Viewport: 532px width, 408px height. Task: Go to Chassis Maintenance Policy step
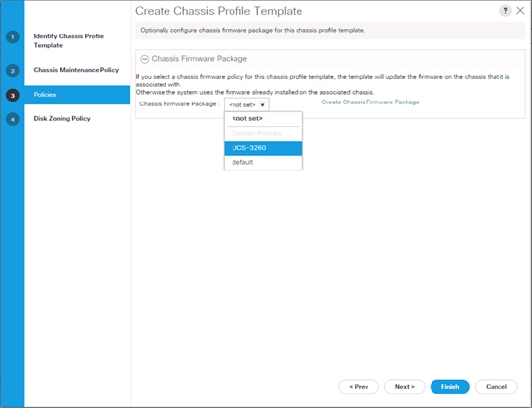(77, 70)
